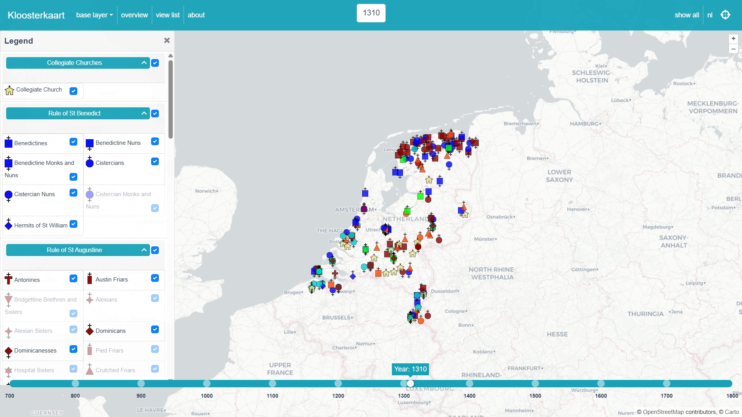
Task: Click the Cistercians blue circle icon
Action: pos(90,163)
